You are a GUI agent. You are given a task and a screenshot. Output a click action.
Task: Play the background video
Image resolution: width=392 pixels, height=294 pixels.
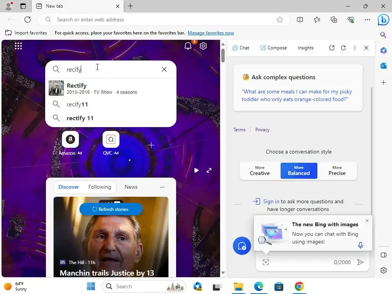196,170
